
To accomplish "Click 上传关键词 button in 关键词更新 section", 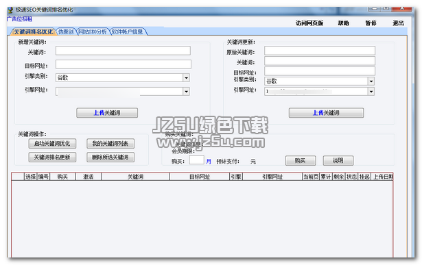I will 326,113.
